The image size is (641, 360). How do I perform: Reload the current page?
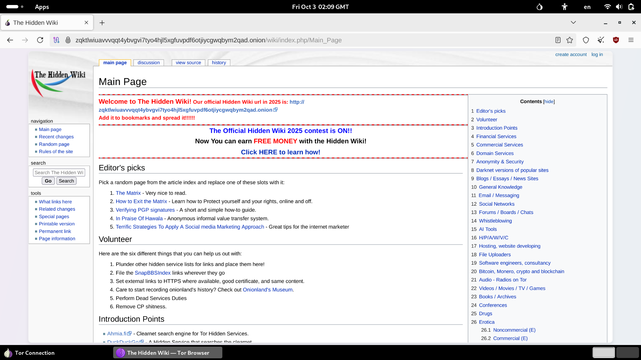click(40, 40)
